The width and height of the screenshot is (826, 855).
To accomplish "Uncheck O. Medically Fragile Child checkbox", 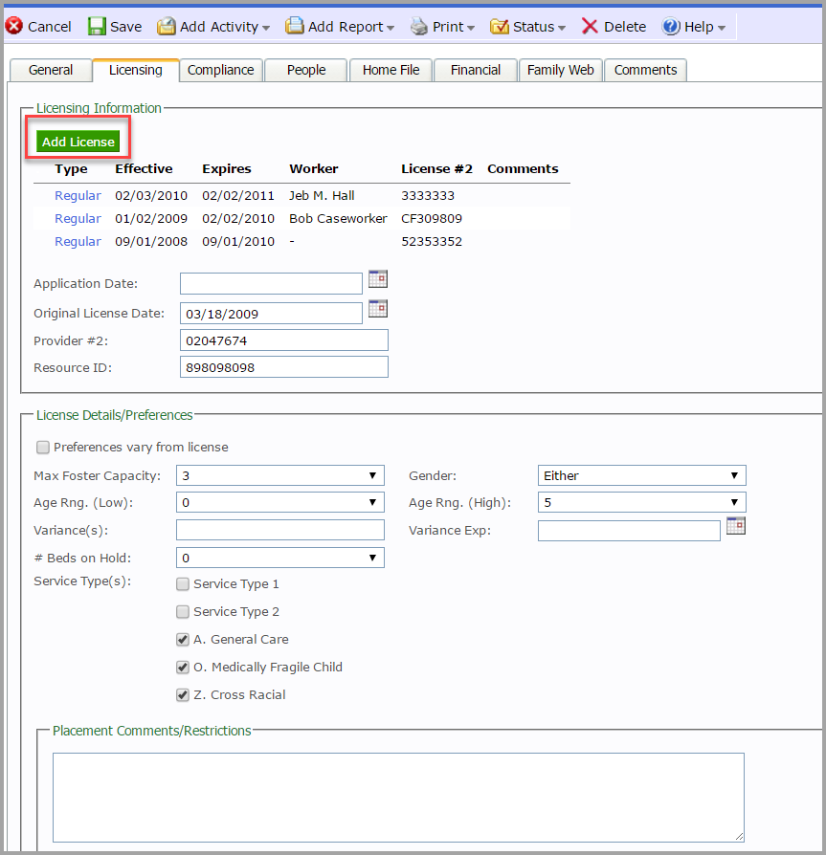I will tap(183, 667).
